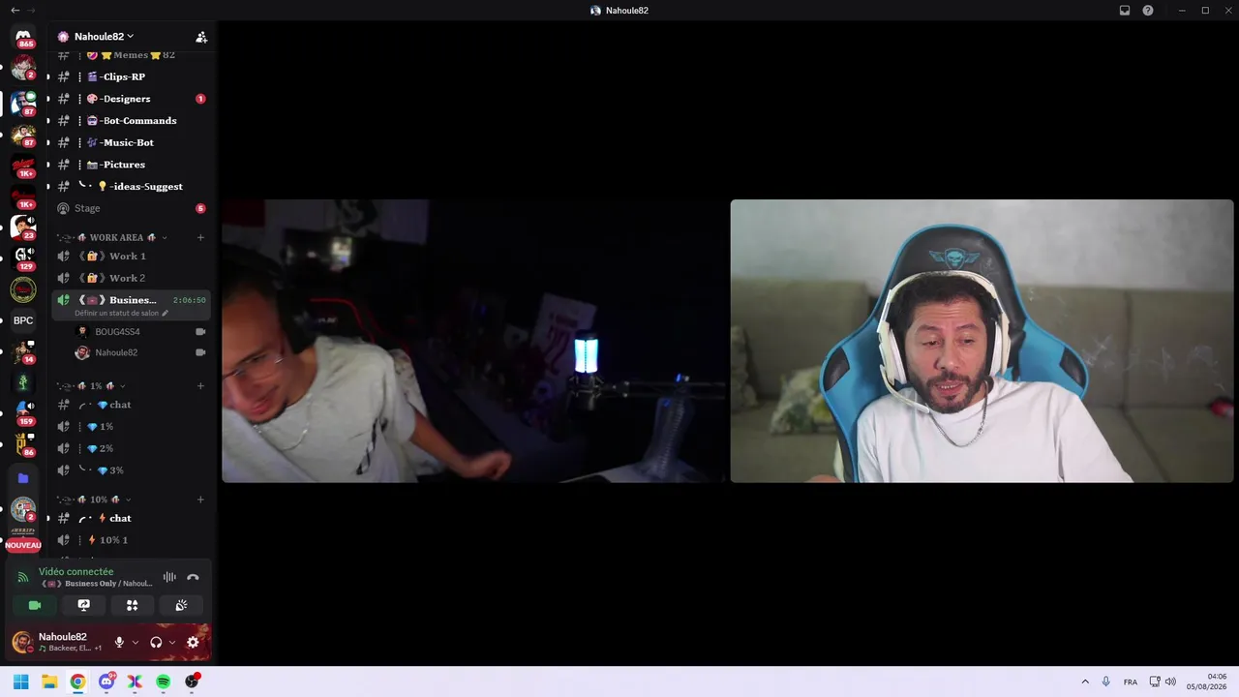Open the ideas-Suggest channel
Screen dimensions: 1239x697
[131, 186]
